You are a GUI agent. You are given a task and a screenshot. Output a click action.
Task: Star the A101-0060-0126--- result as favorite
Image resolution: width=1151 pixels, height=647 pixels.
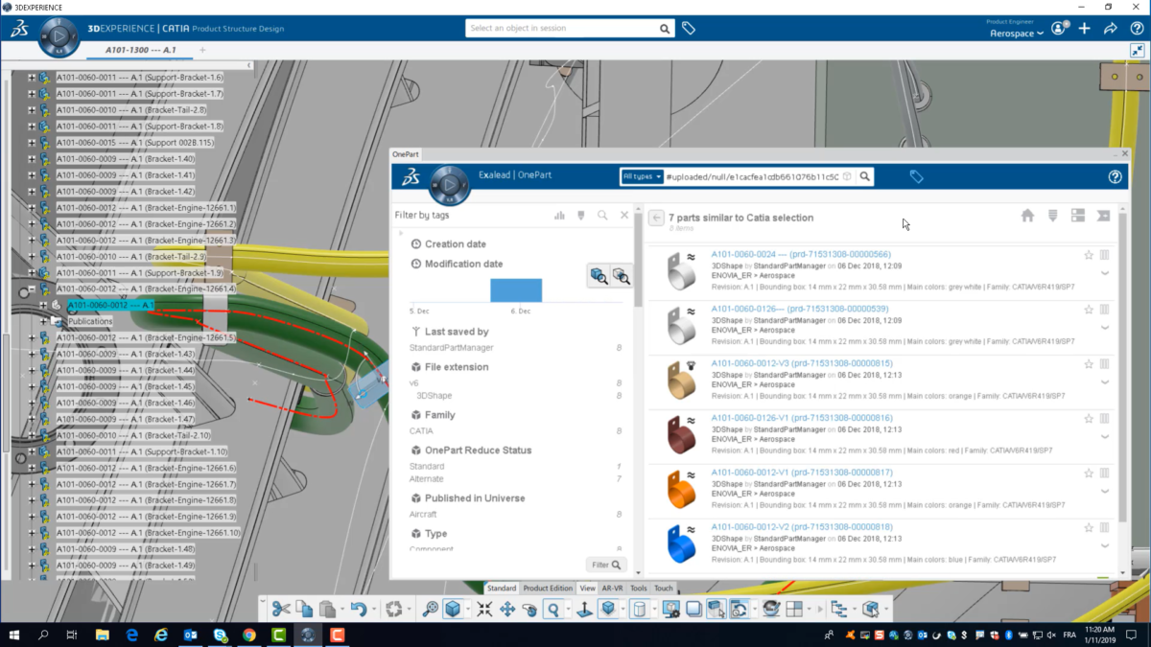point(1089,310)
